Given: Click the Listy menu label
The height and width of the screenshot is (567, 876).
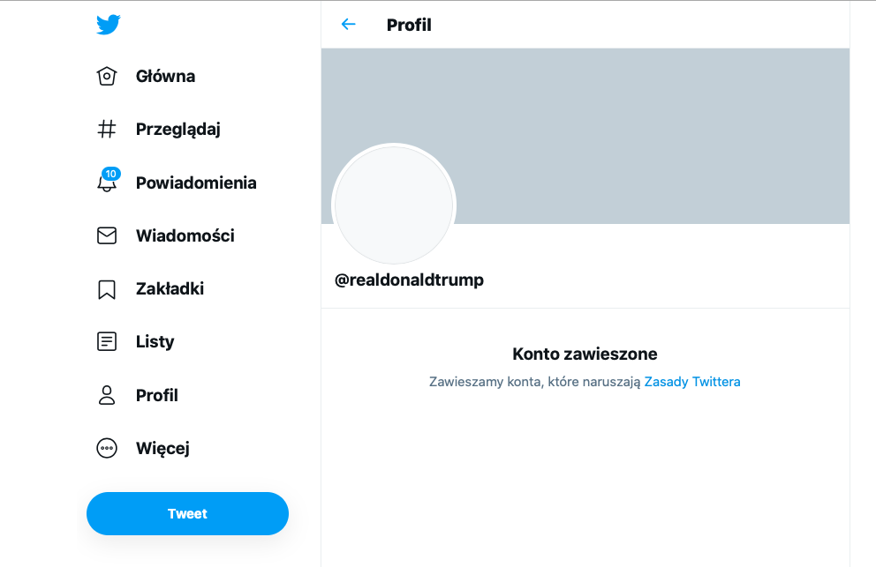Looking at the screenshot, I should [155, 342].
